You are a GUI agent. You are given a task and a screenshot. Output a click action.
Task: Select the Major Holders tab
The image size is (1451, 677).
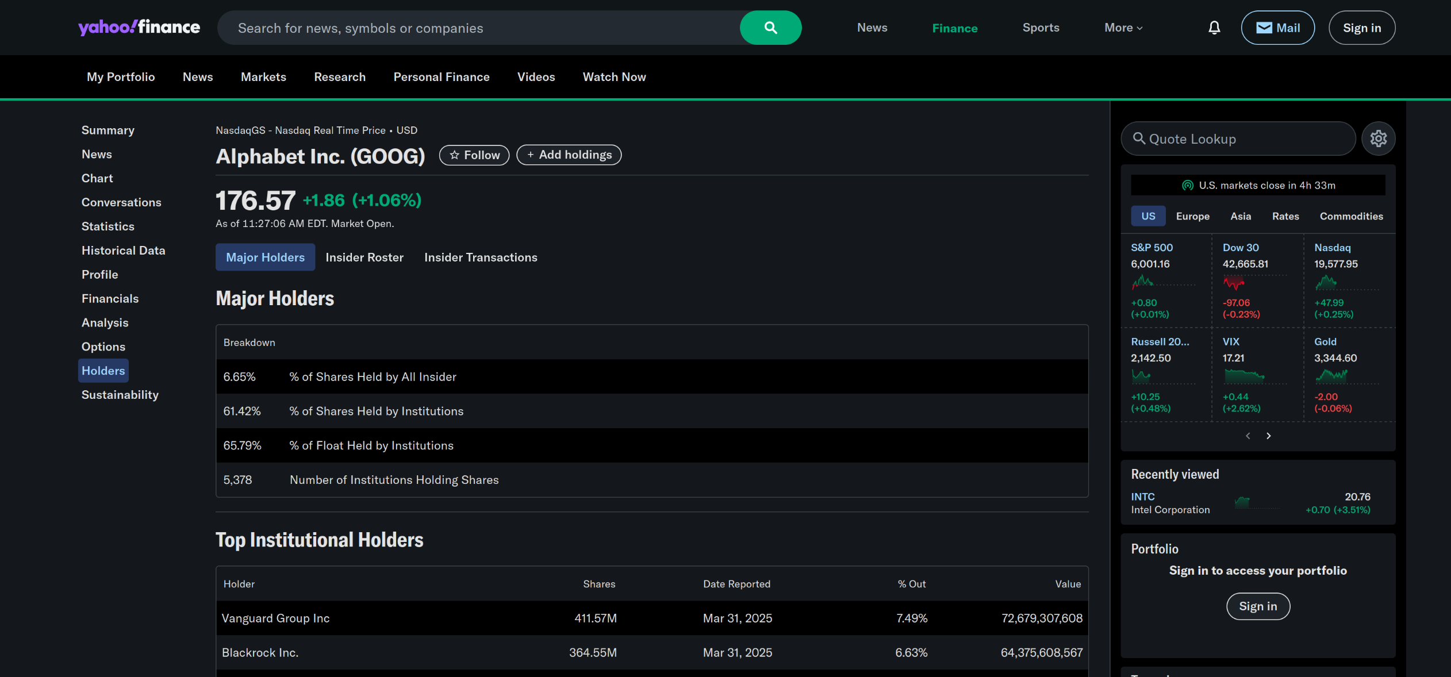265,257
